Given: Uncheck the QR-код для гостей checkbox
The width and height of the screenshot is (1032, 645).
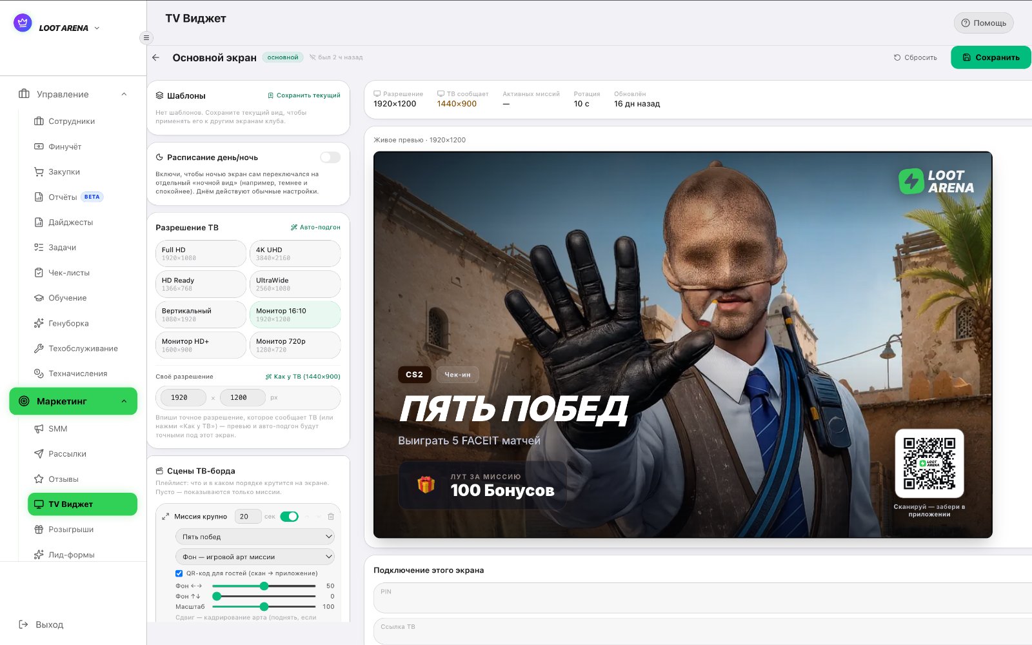Looking at the screenshot, I should click(179, 573).
